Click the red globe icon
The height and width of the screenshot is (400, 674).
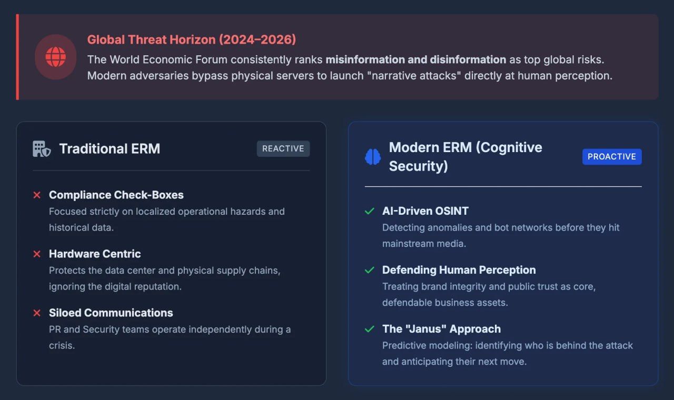click(55, 57)
